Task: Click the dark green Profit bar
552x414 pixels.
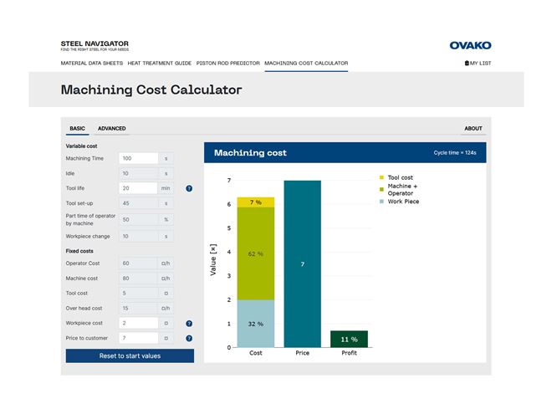Action: pyautogui.click(x=349, y=339)
